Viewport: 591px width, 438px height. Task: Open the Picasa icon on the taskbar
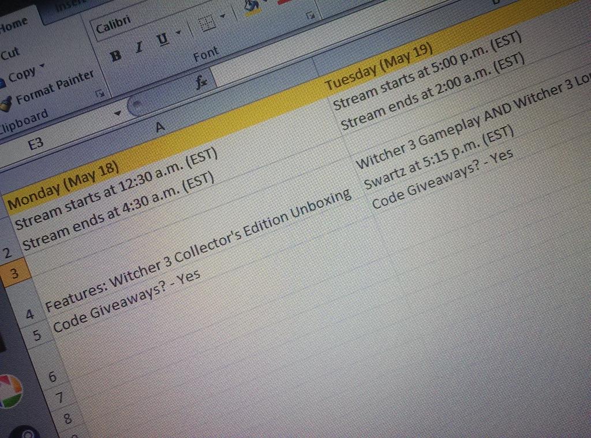[x=10, y=391]
